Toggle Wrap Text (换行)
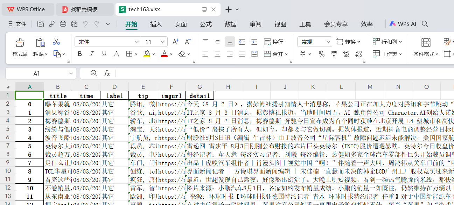454x205 pixels. pyautogui.click(x=273, y=42)
